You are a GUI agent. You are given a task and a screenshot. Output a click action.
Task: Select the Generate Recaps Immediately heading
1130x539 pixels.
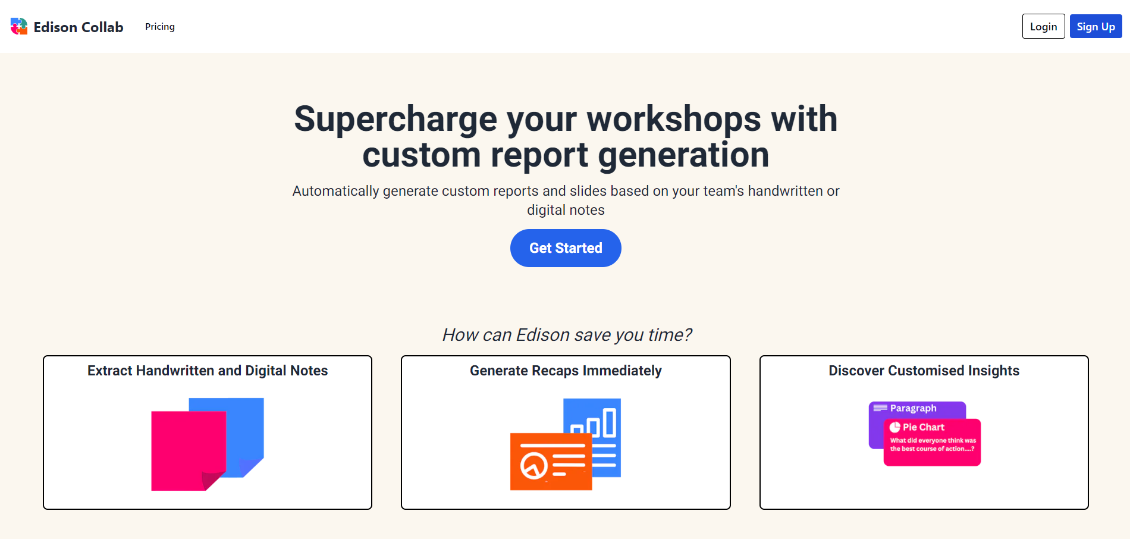tap(566, 371)
